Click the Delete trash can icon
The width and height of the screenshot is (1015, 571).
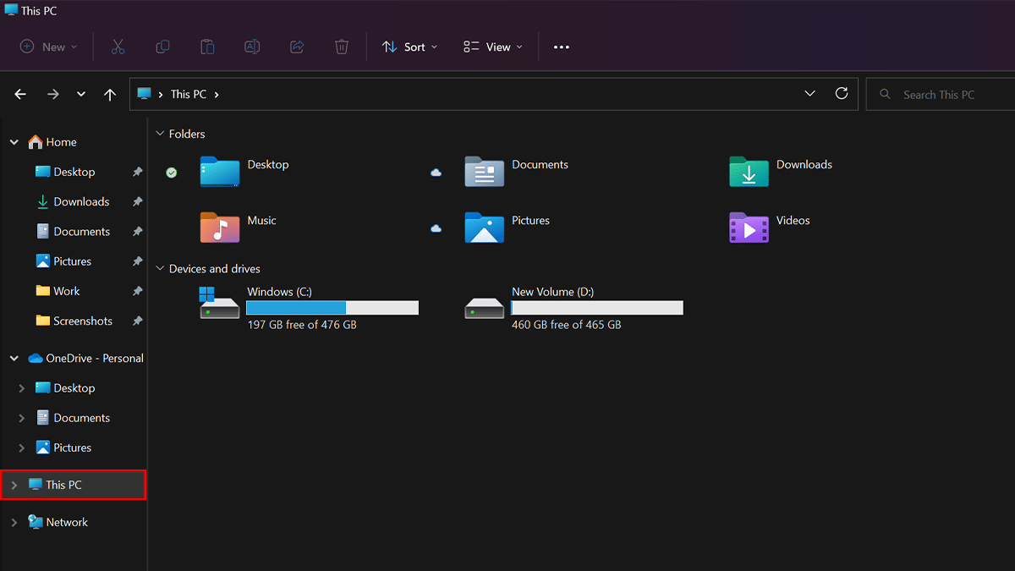342,47
